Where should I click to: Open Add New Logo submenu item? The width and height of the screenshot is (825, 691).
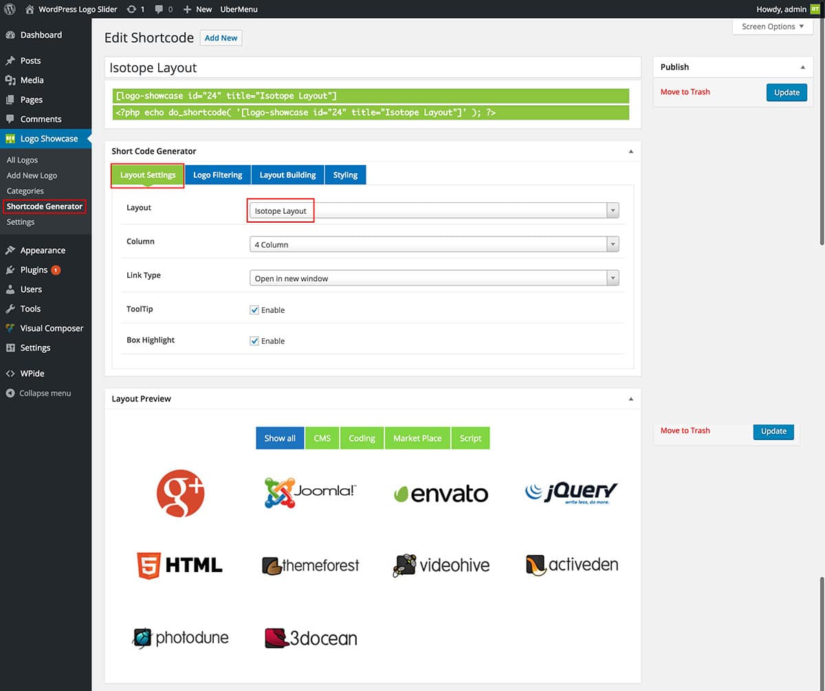pyautogui.click(x=32, y=175)
